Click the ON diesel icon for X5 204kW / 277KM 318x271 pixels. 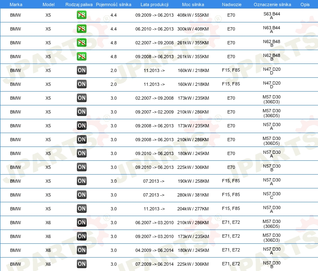click(x=81, y=208)
